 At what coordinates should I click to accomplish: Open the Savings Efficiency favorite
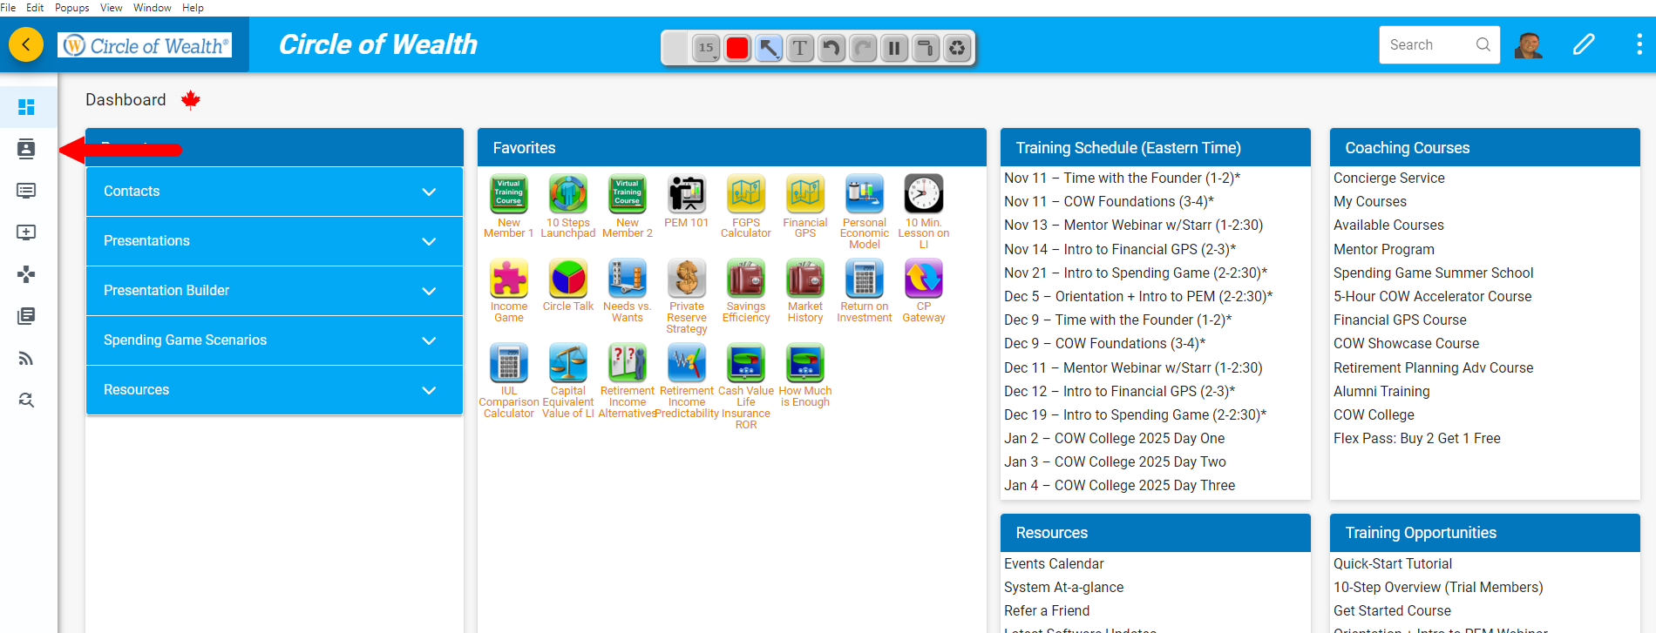pyautogui.click(x=746, y=291)
